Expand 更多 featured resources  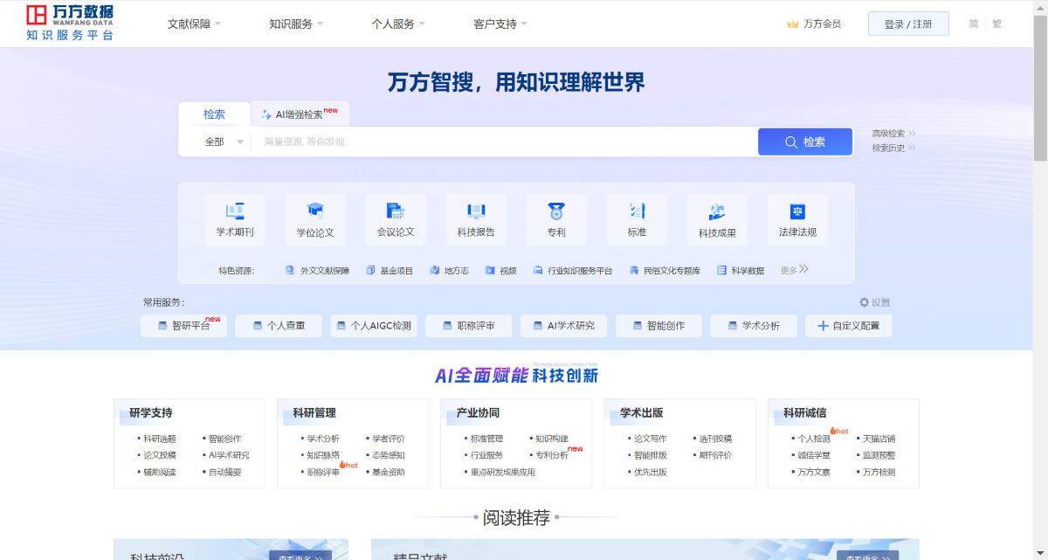(x=794, y=270)
